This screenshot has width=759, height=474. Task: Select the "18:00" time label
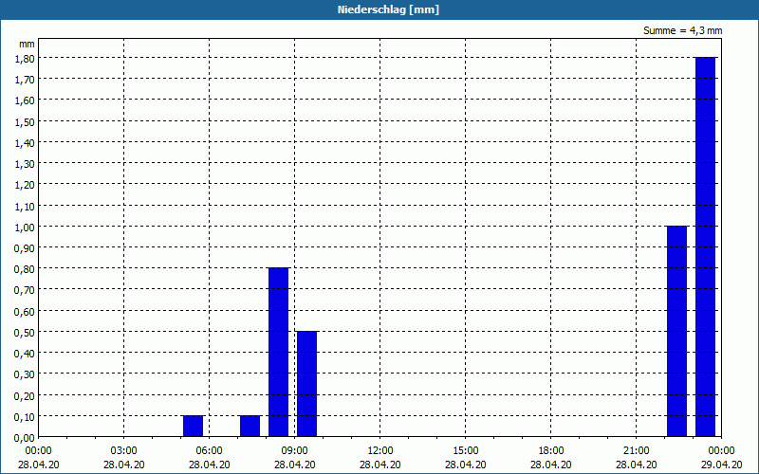(551, 451)
